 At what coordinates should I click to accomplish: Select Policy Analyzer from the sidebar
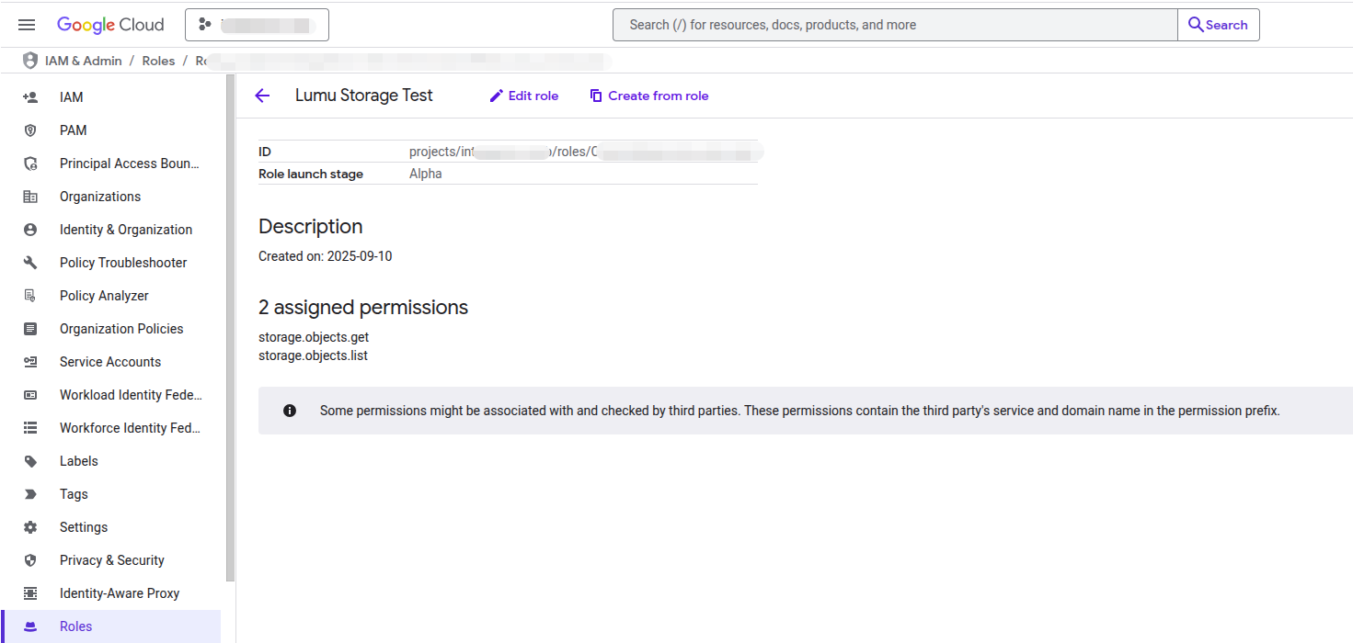(104, 296)
